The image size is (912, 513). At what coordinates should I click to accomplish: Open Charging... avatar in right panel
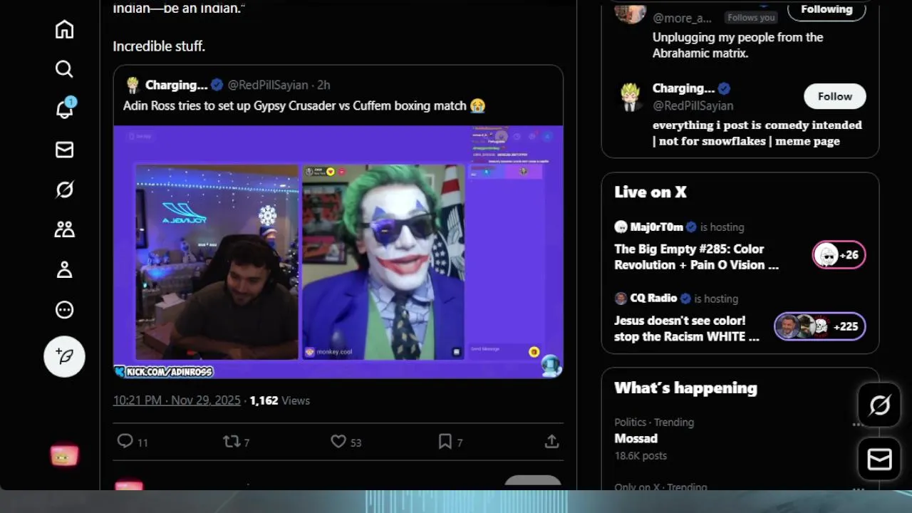(629, 97)
